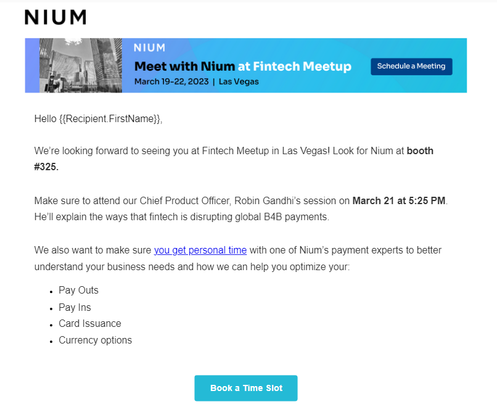
Task: Click the small NIUM logo inside the banner
Action: (150, 48)
